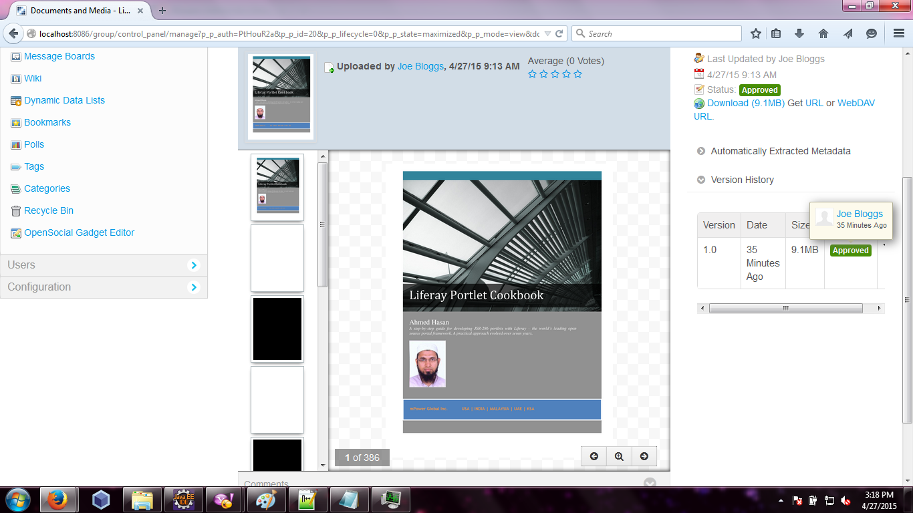Select the second page thumbnail
Viewport: 913px width, 513px height.
[277, 259]
